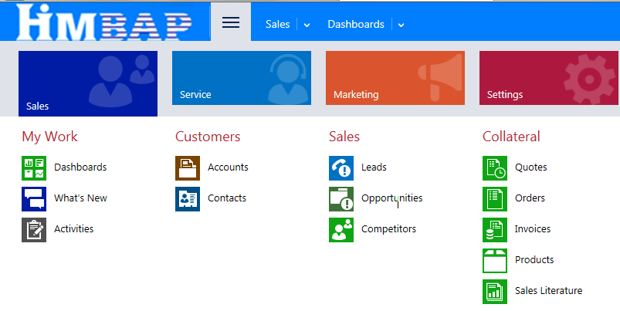Viewport: 620px width, 311px height.
Task: Click the HIMBAP logo
Action: click(103, 22)
